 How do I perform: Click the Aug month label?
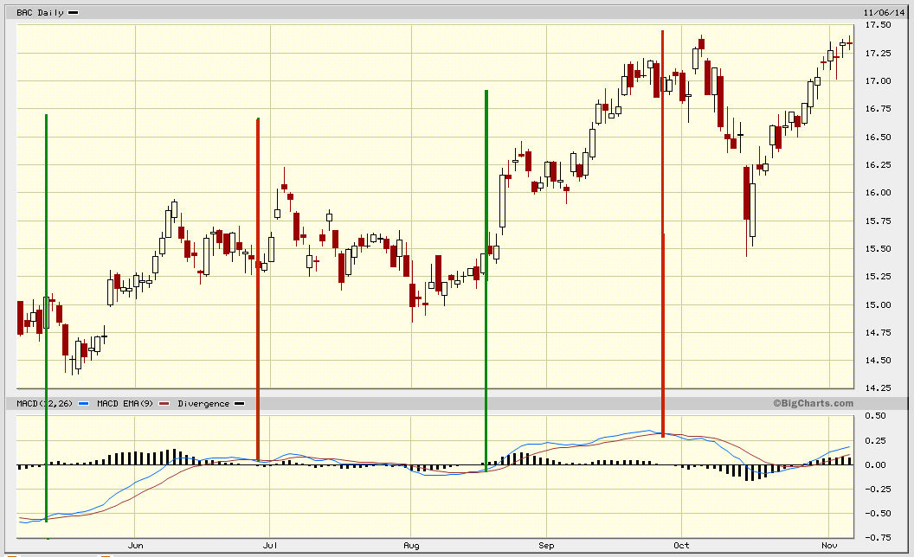pos(411,546)
